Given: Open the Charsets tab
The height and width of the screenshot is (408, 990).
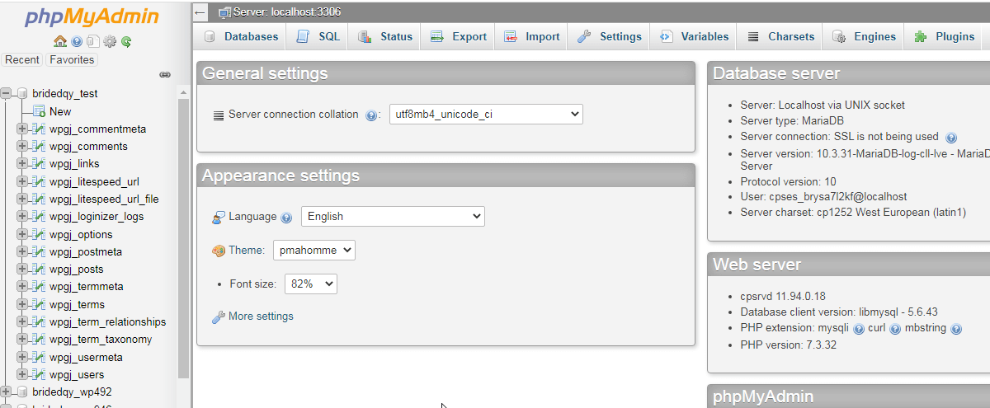Looking at the screenshot, I should (780, 36).
